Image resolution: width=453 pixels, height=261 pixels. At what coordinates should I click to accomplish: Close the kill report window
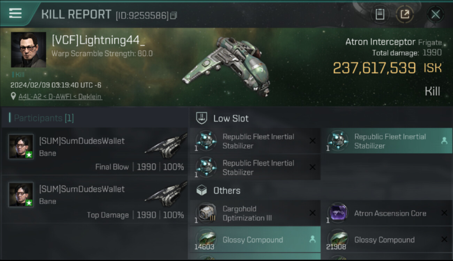click(x=435, y=14)
